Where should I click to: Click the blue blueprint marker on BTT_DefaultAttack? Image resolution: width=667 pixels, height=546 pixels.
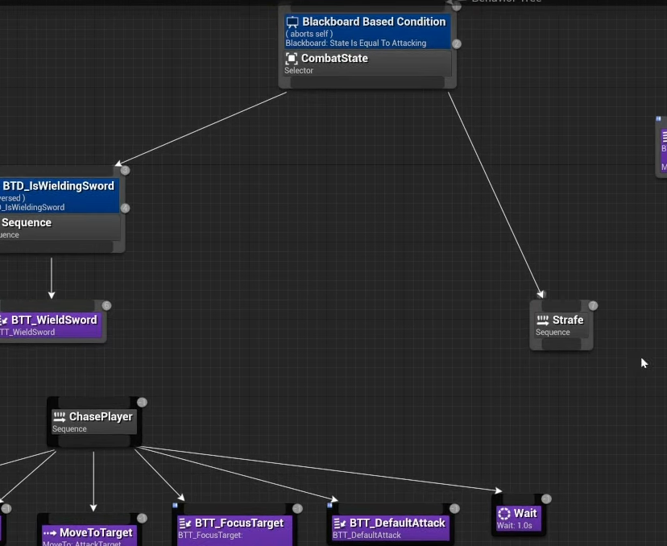coord(329,506)
